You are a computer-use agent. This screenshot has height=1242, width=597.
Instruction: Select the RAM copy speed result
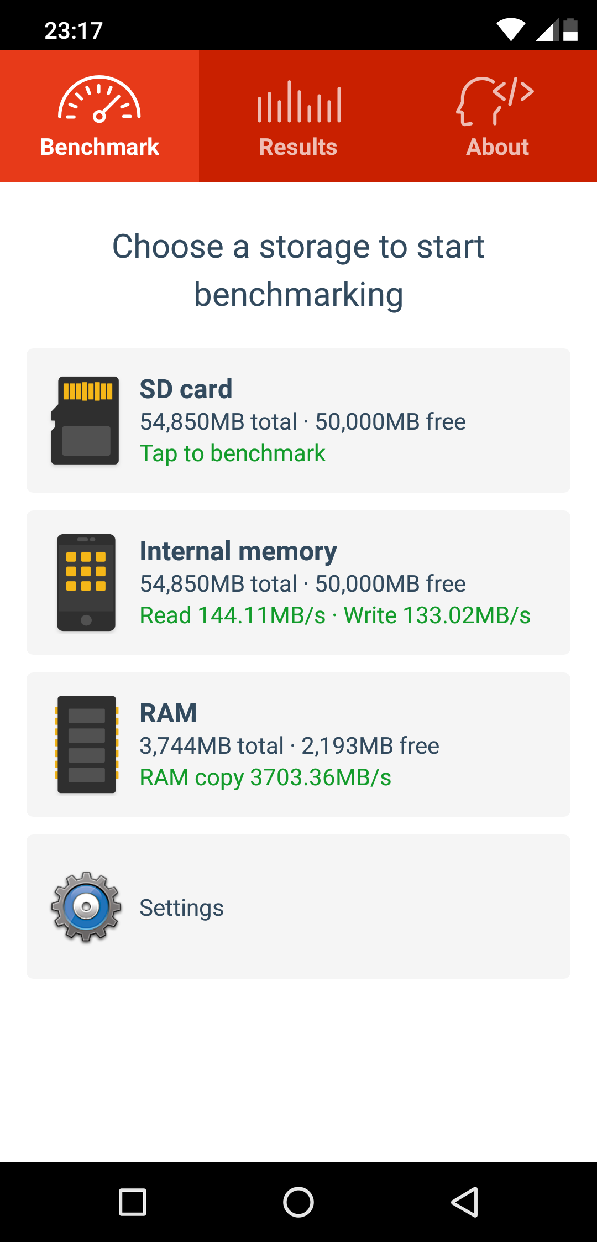pyautogui.click(x=265, y=777)
